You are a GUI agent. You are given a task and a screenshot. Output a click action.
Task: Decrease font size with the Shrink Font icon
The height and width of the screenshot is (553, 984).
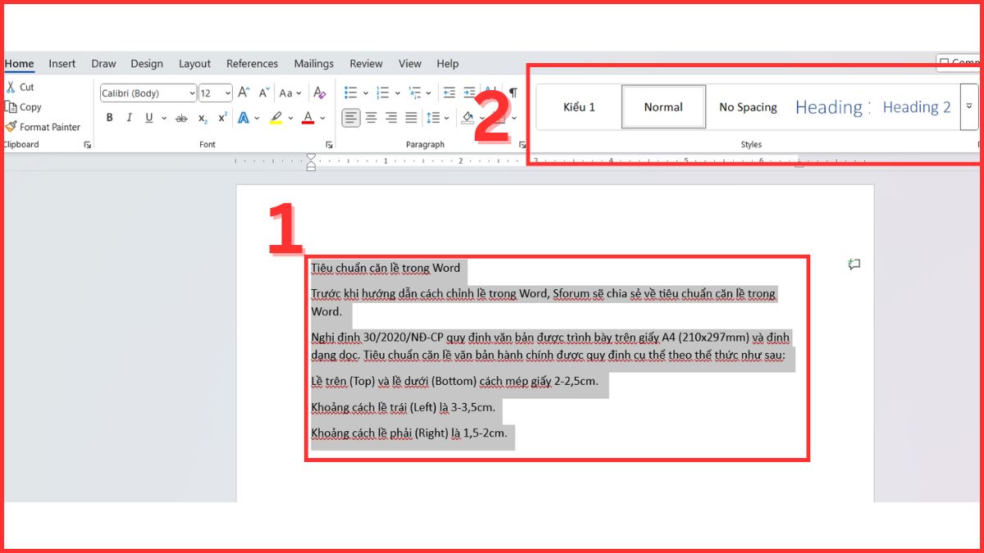(264, 93)
